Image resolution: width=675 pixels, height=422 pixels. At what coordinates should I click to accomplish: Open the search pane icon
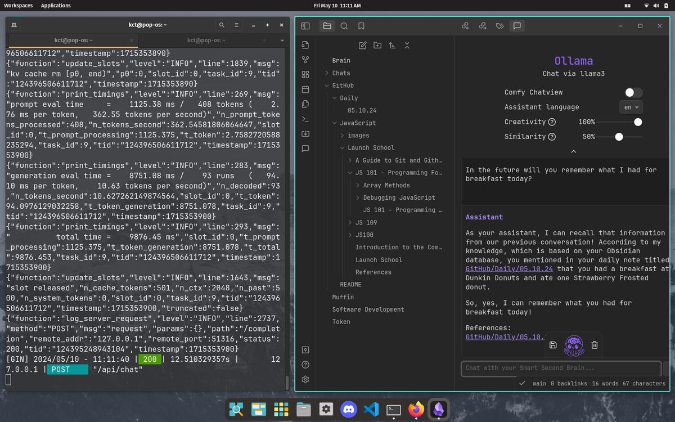click(344, 26)
